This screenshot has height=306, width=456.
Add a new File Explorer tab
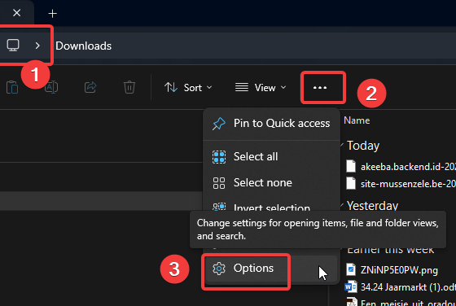click(53, 13)
